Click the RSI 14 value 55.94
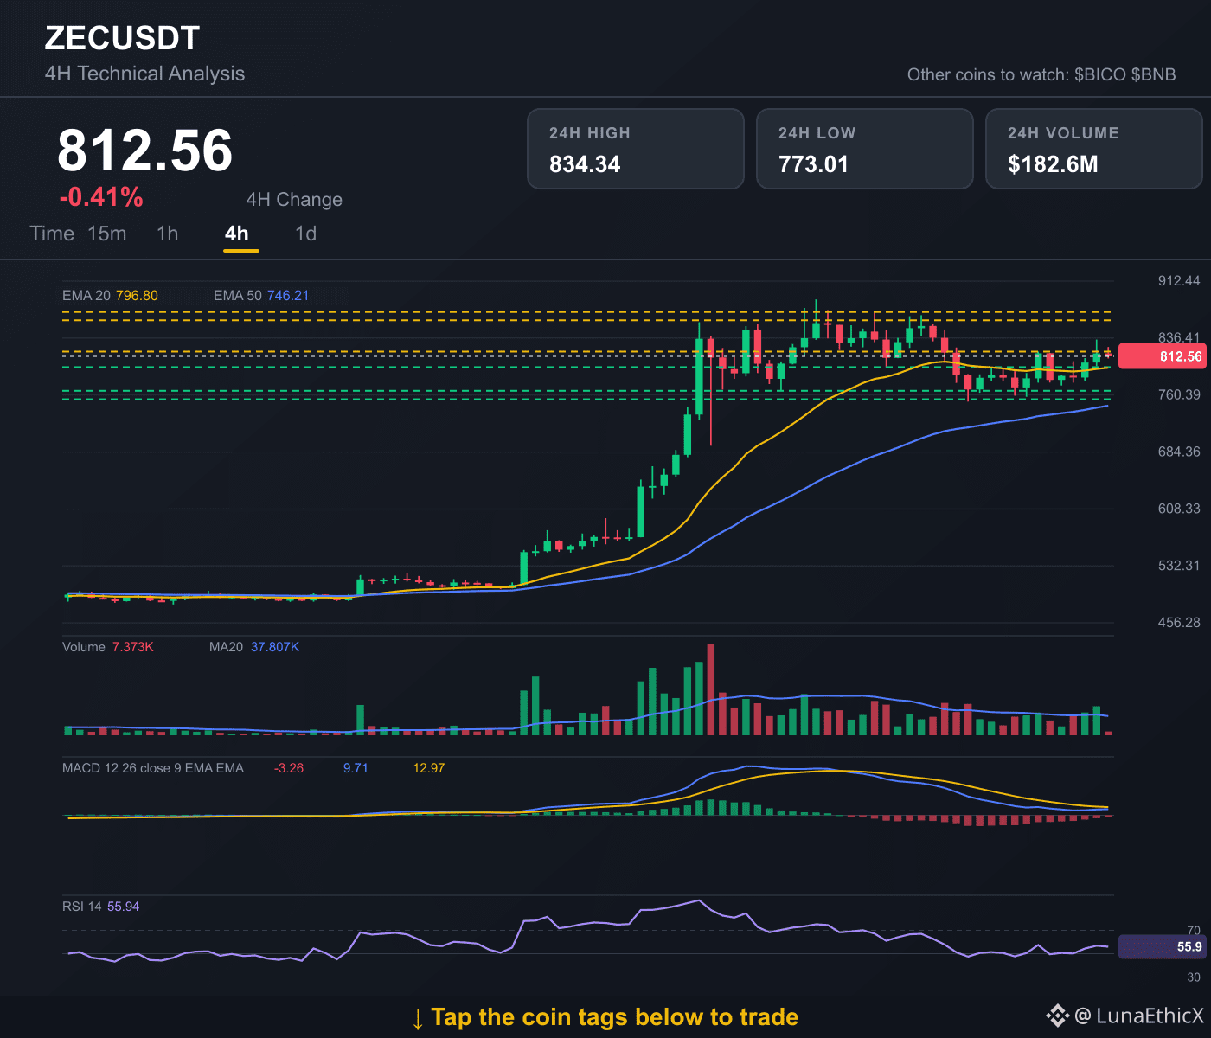 coord(124,907)
